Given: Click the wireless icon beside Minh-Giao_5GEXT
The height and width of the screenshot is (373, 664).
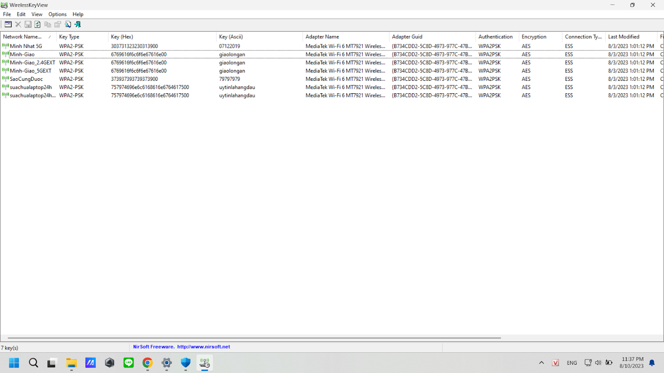Looking at the screenshot, I should tap(5, 70).
